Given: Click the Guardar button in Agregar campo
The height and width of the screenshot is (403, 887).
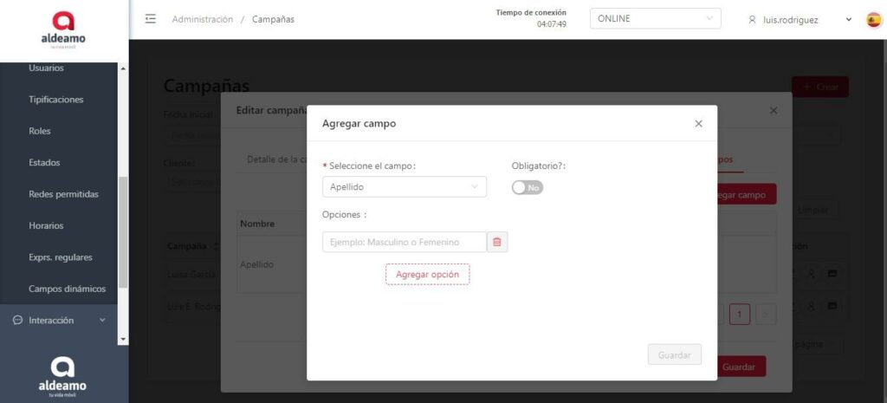Looking at the screenshot, I should [674, 354].
